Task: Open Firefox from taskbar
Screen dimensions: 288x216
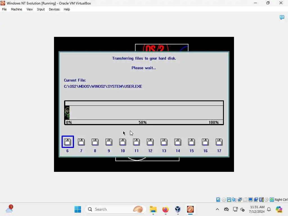Action: [165, 209]
